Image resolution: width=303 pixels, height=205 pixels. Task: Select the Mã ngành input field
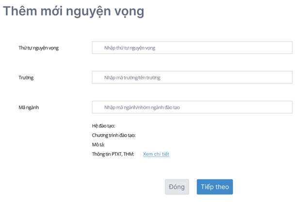(192, 107)
